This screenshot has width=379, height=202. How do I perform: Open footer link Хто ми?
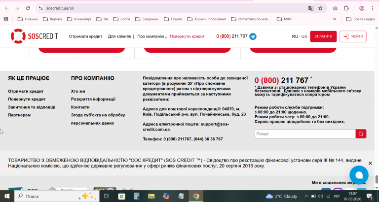78,91
